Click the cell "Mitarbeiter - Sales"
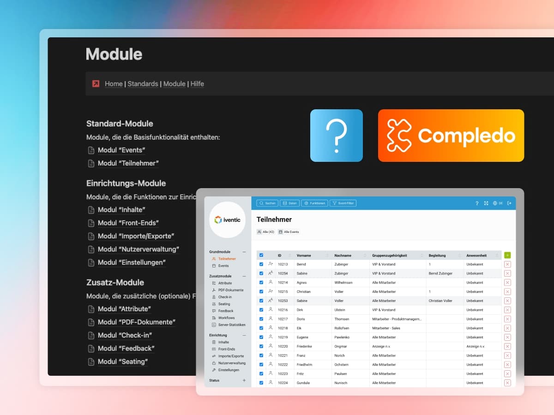Image resolution: width=554 pixels, height=415 pixels. [397, 328]
